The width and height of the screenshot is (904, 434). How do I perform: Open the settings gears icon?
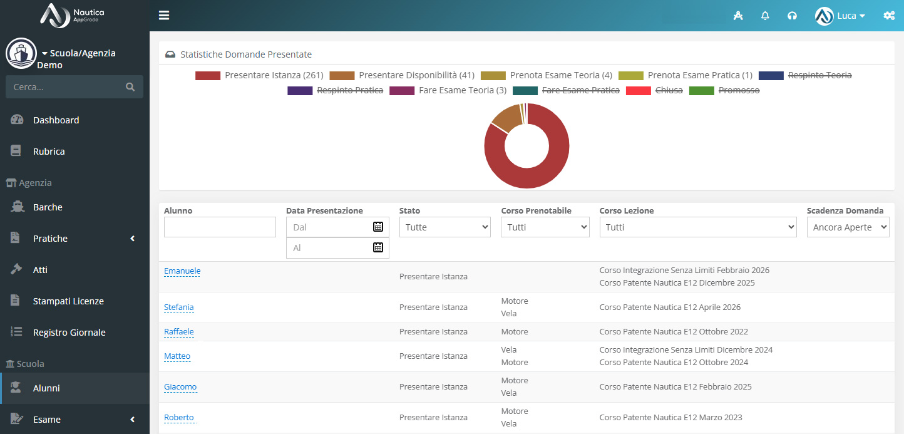[888, 16]
